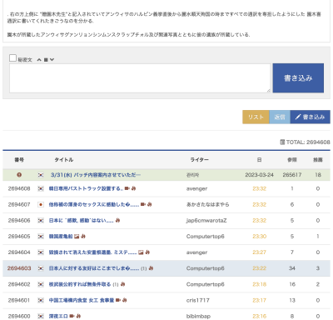Open post 2694608 about bus truck
Image resolution: width=333 pixels, height=320 pixels.
click(86, 188)
